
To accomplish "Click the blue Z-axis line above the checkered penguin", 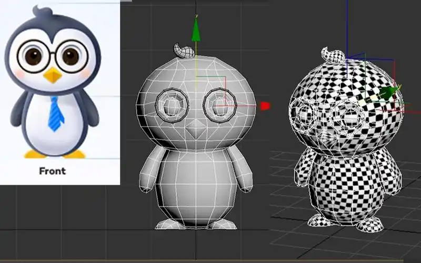I will [347, 29].
